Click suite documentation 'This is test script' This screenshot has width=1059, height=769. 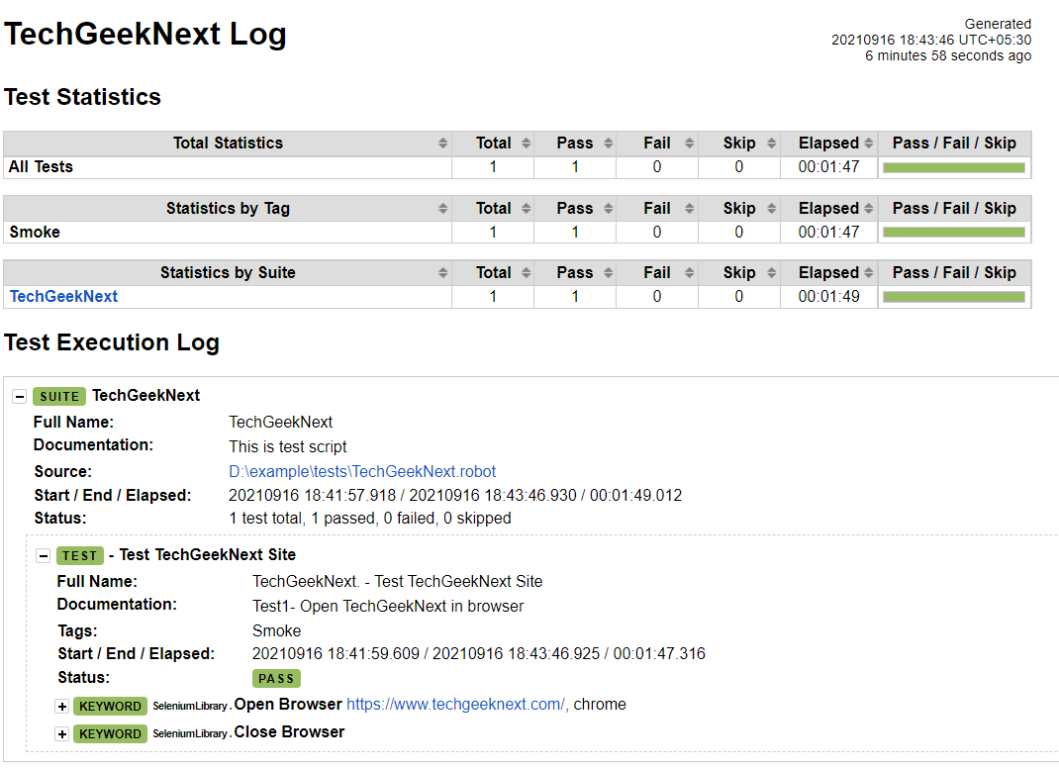[288, 447]
